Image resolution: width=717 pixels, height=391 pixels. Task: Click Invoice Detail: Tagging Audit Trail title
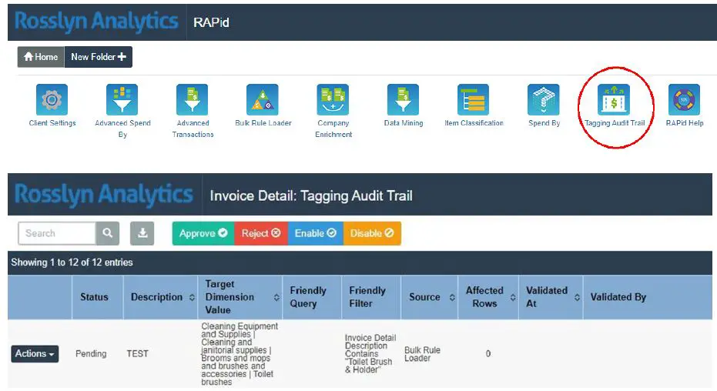point(311,196)
